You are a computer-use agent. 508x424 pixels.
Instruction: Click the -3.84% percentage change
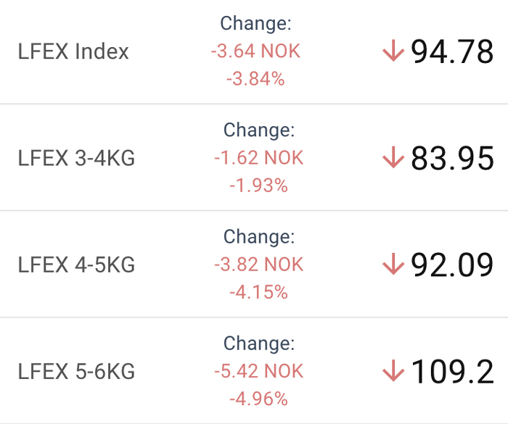point(255,79)
